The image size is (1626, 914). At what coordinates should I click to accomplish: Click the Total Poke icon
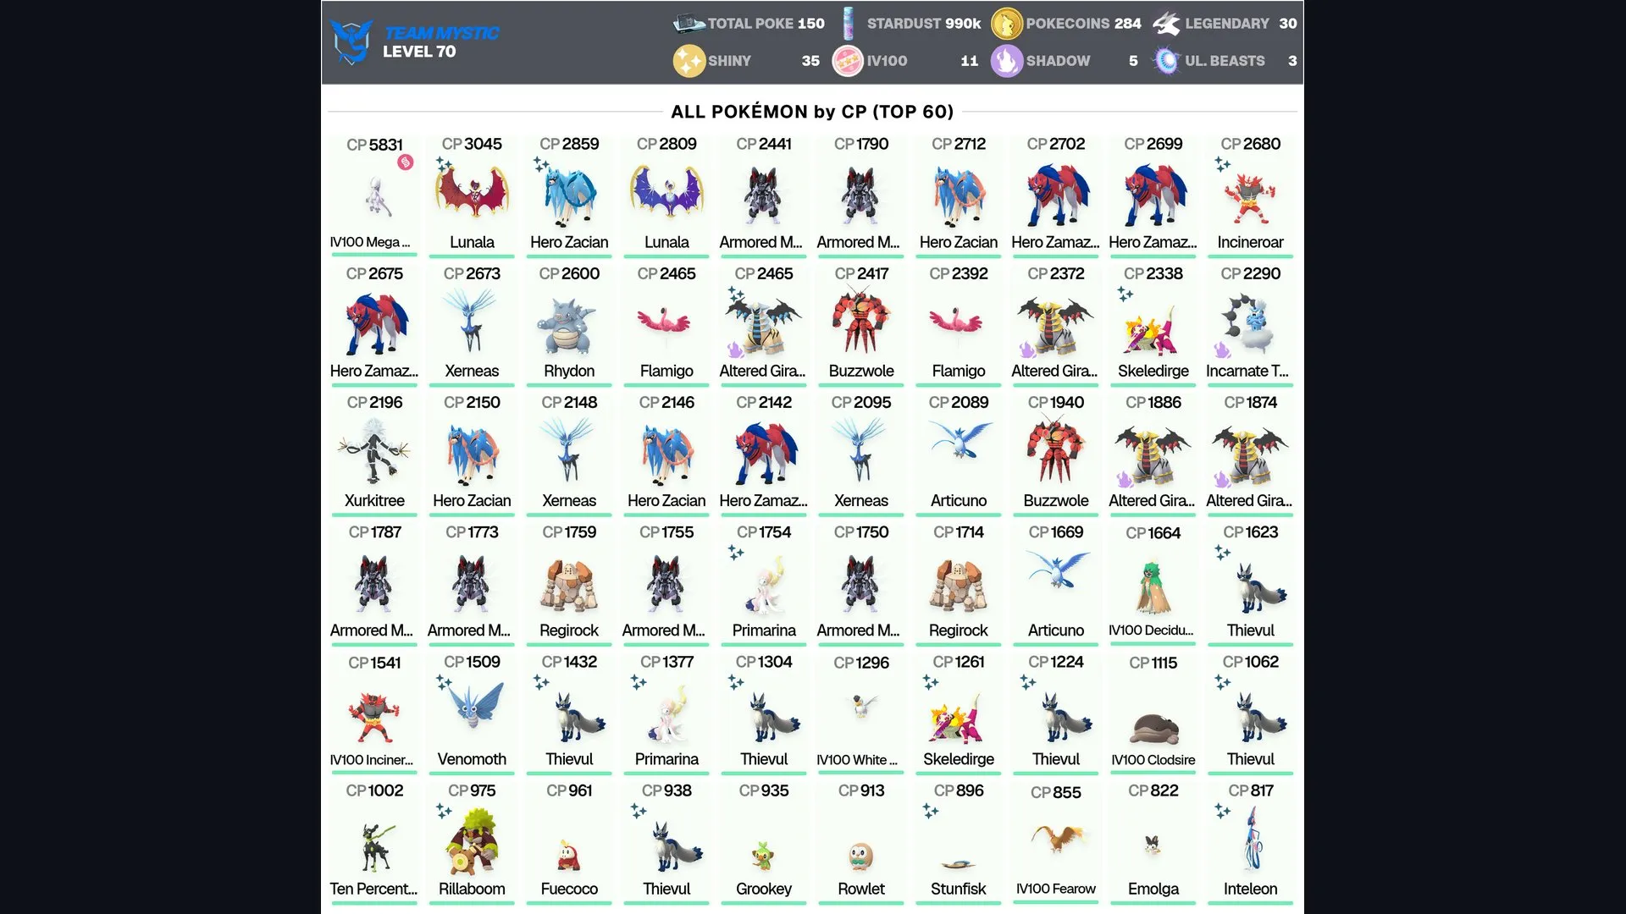[x=689, y=23]
